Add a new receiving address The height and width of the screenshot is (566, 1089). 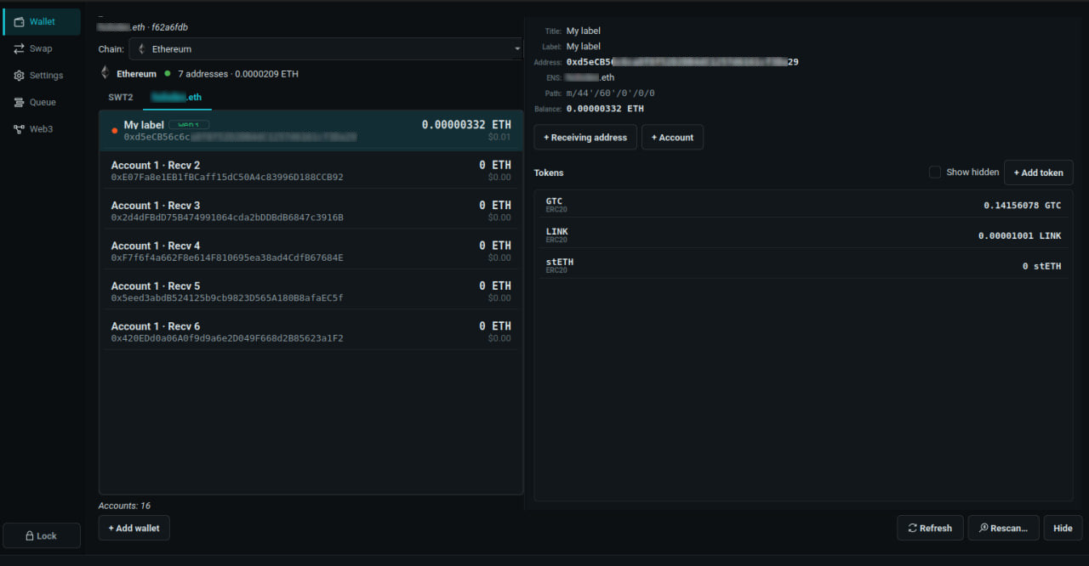tap(585, 138)
